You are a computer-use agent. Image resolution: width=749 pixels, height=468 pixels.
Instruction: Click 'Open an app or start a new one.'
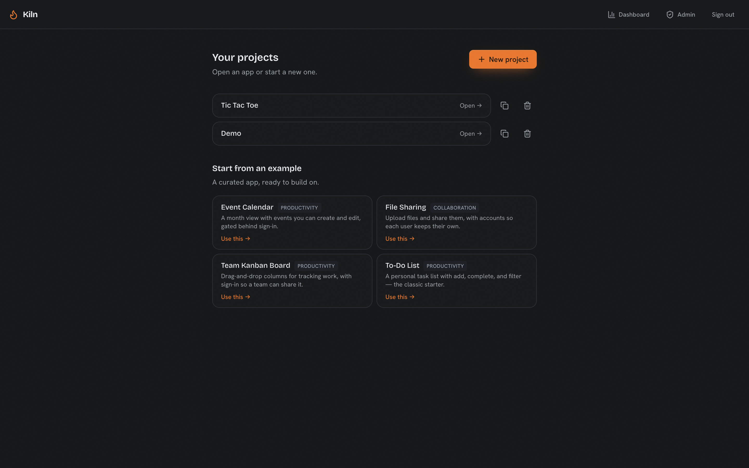[265, 72]
